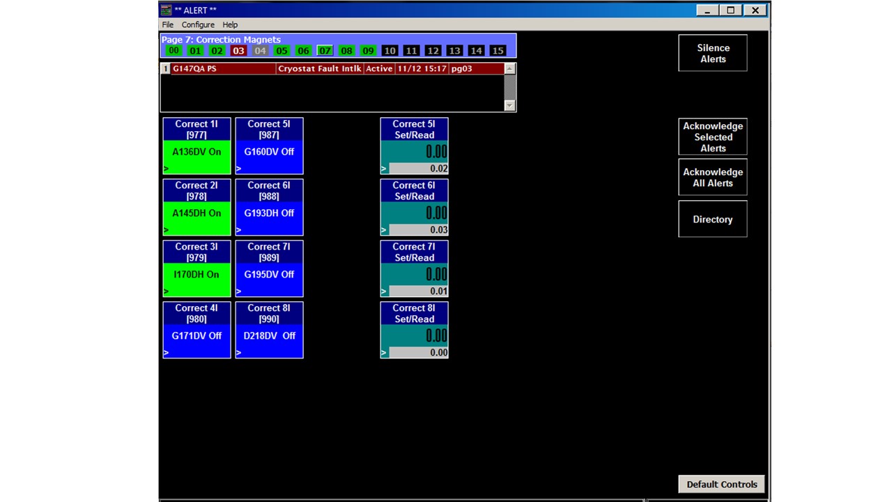Expand arrow on Correct 7I G195DV tile
This screenshot has height=502, width=892.
pyautogui.click(x=239, y=291)
